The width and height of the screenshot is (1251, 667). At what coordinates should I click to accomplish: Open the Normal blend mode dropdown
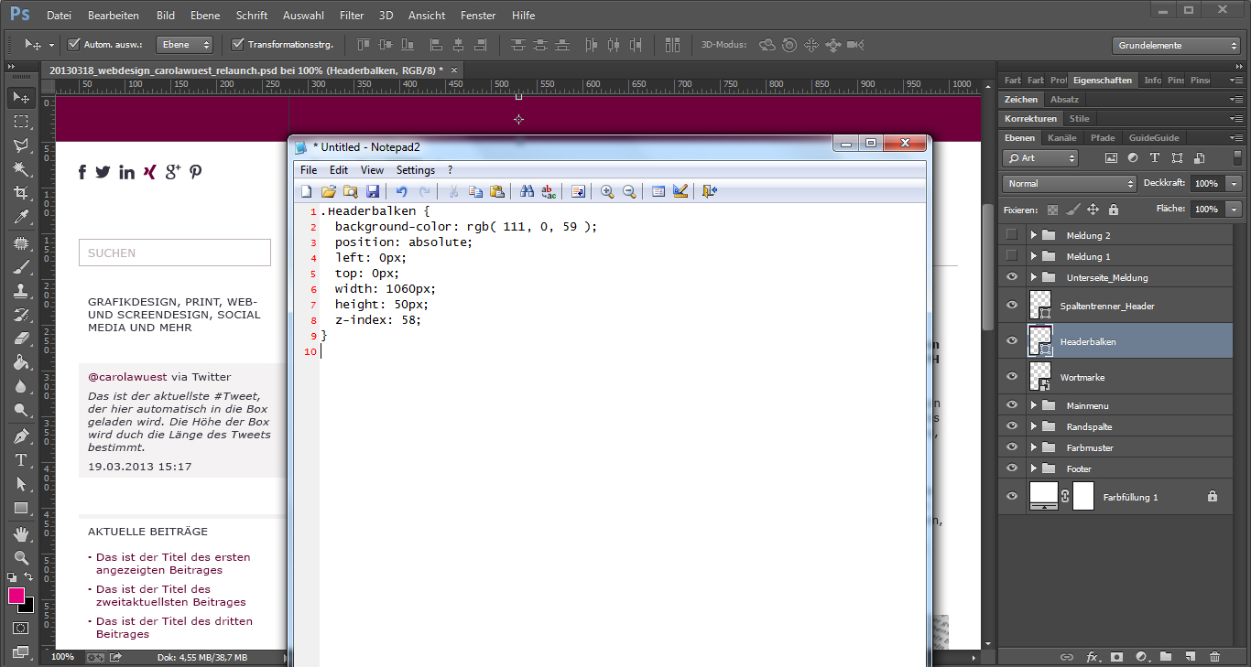pyautogui.click(x=1069, y=183)
